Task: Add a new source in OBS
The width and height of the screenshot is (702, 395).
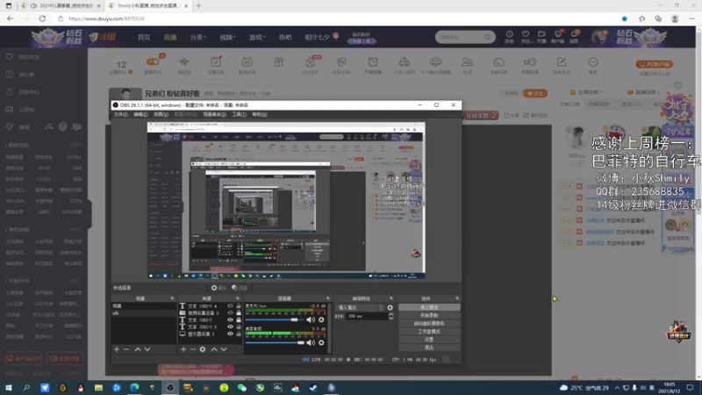Action: pos(183,349)
